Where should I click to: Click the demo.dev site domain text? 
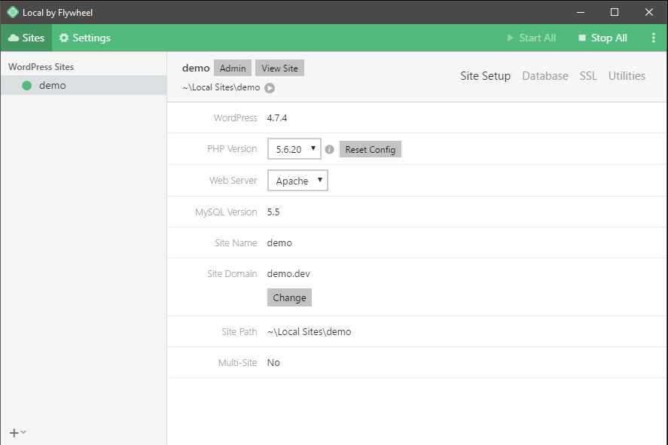pyautogui.click(x=288, y=274)
